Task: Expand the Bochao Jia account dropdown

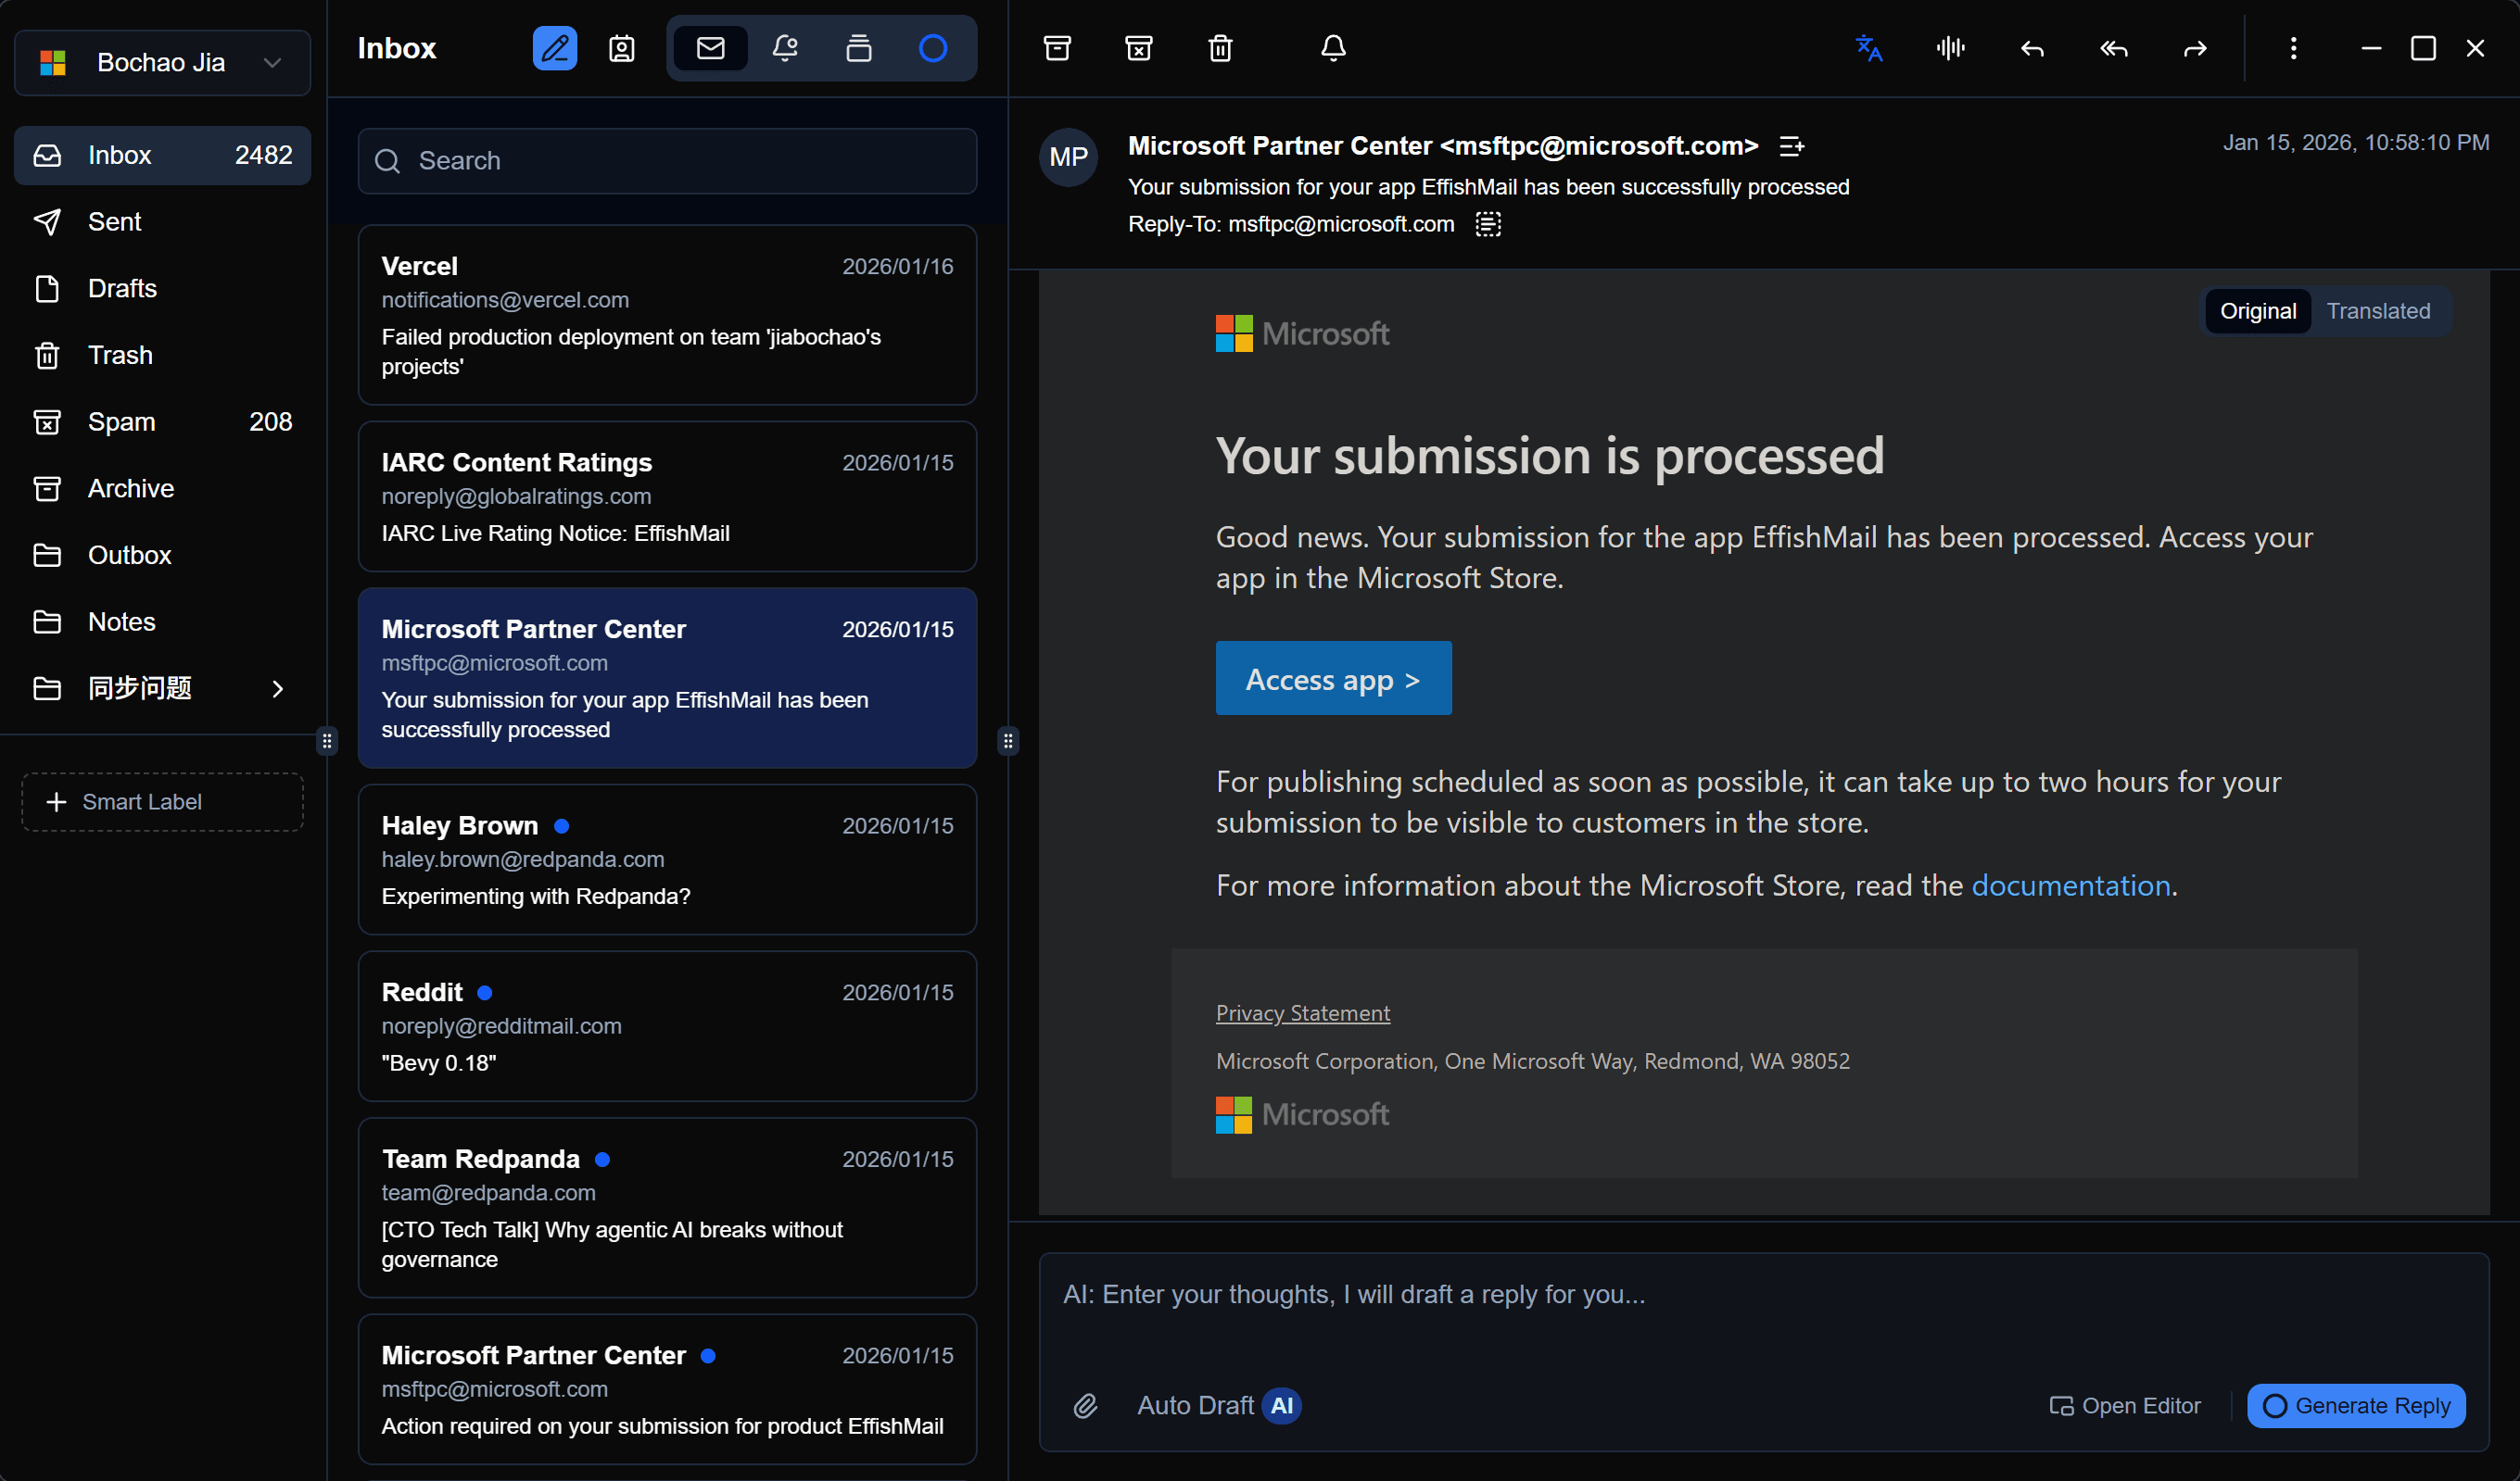Action: 272,62
